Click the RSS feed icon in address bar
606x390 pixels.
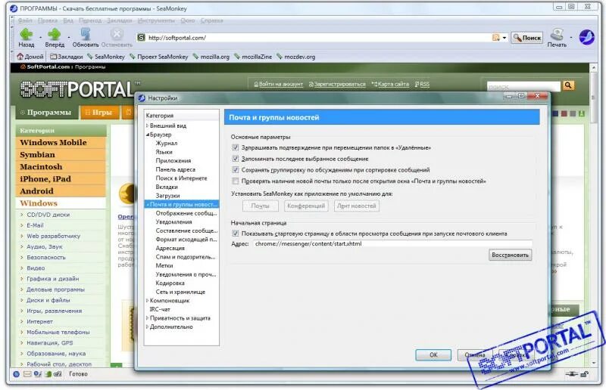click(x=496, y=38)
